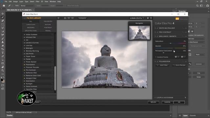Select the Landscape filter category tab

(31, 25)
